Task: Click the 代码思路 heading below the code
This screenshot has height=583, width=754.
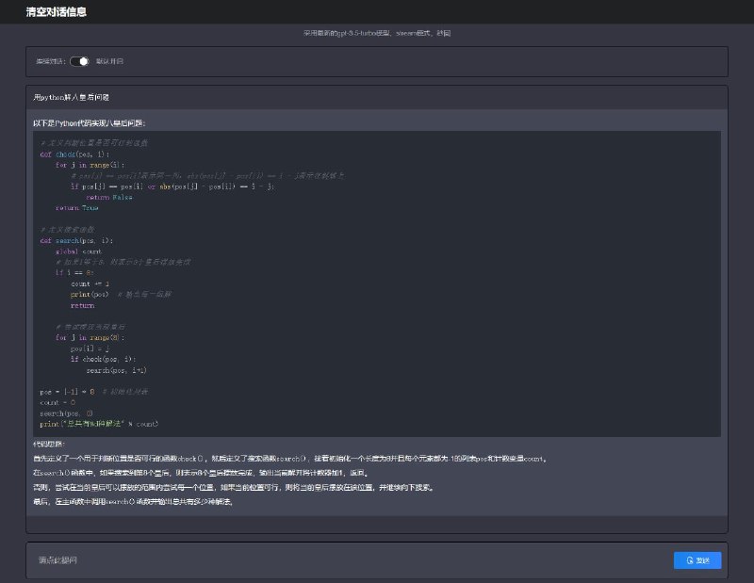Action: click(50, 444)
